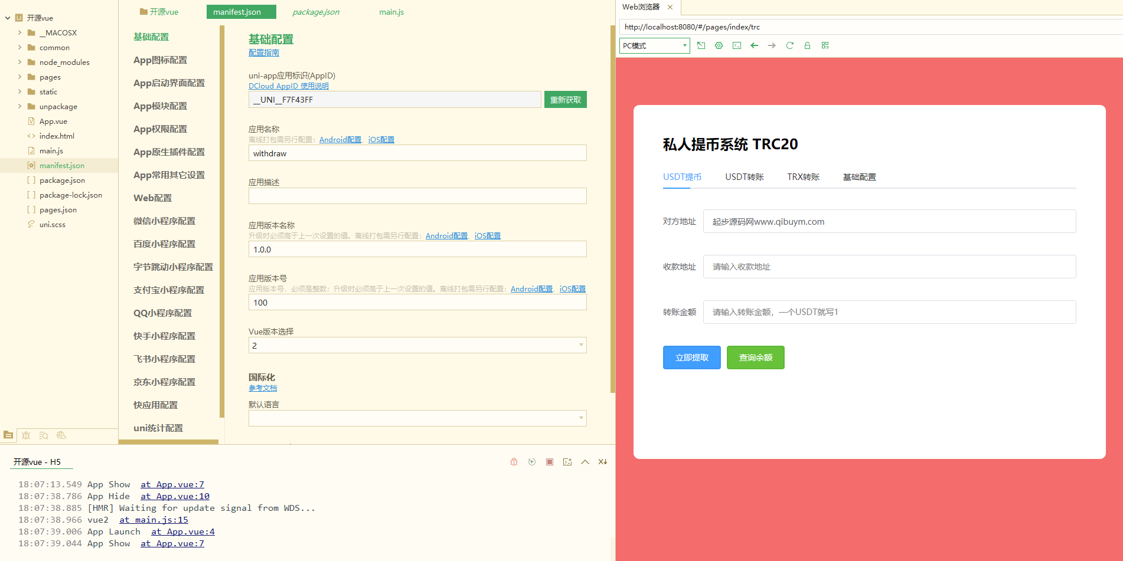Open the PC模式 device mode dropdown

point(654,45)
